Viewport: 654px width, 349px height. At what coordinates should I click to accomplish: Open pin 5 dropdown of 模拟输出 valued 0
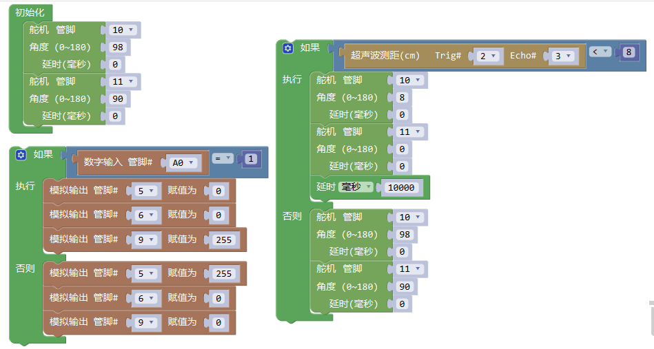coord(146,191)
